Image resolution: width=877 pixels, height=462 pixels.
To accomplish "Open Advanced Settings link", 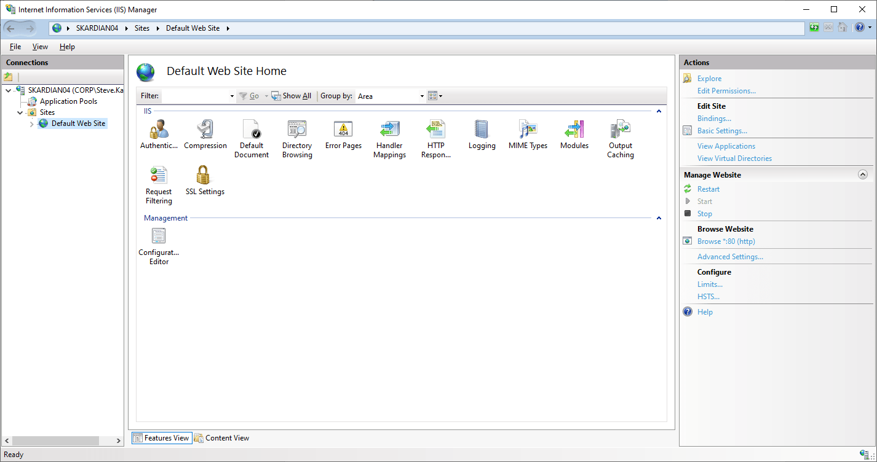I will click(x=730, y=257).
